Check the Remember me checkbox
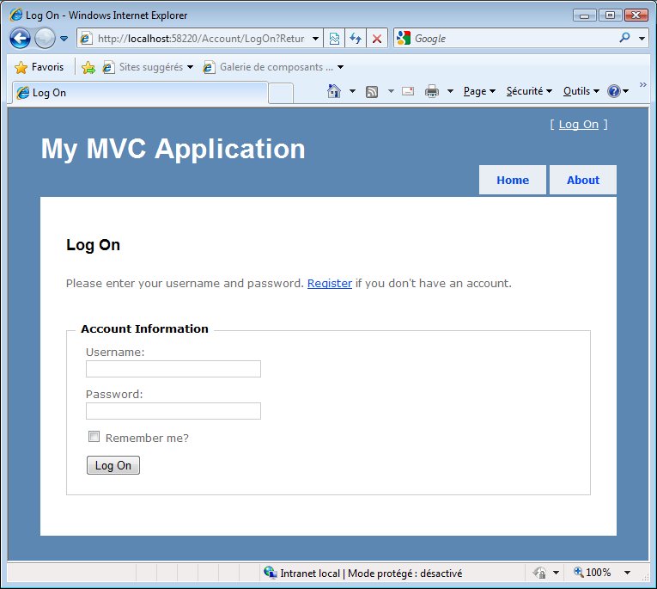The image size is (657, 589). click(94, 437)
